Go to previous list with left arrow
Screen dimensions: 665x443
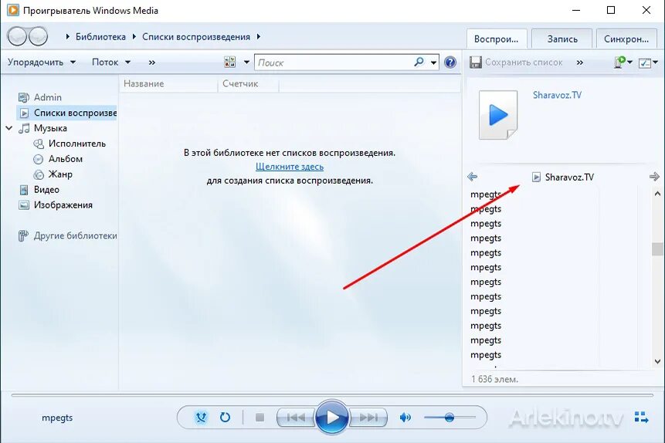tap(472, 177)
